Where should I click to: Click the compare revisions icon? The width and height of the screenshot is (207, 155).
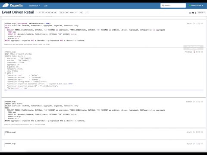point(67,12)
